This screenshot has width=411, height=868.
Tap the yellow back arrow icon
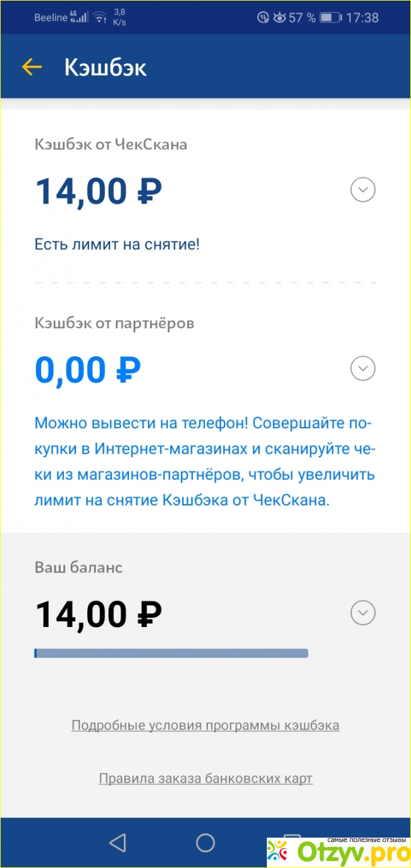tap(32, 67)
